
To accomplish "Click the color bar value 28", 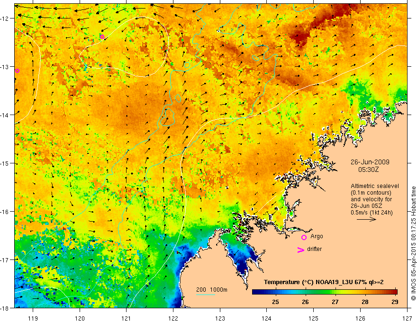I will point(365,302).
